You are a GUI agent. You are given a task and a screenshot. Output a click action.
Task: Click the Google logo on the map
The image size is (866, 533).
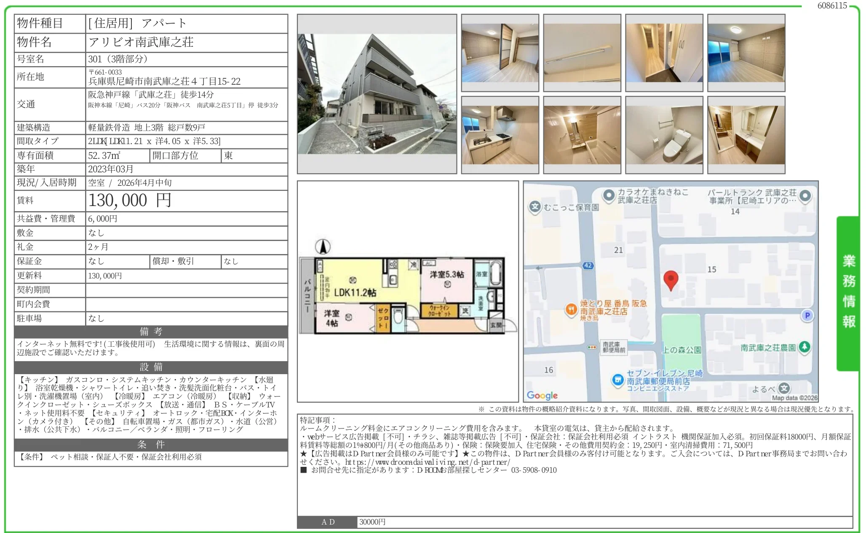coord(542,395)
